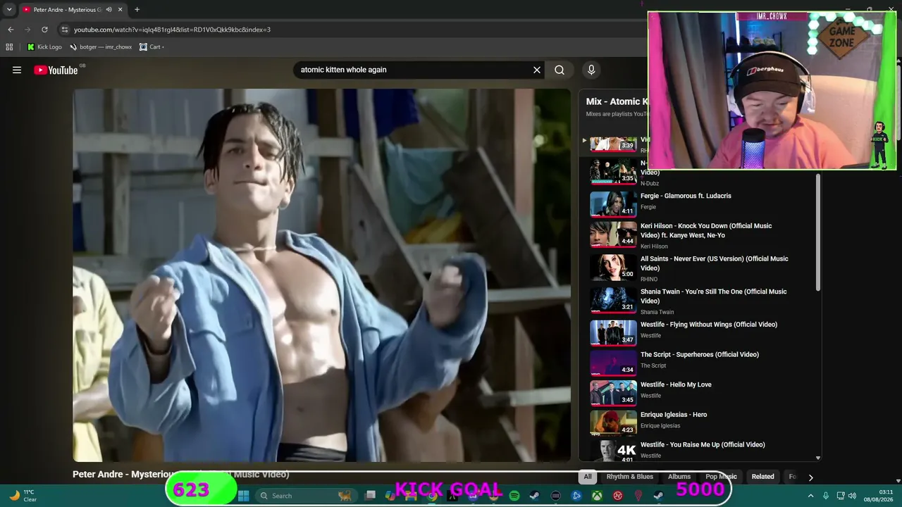902x507 pixels.
Task: Open the YouTube guide hamburger menu
Action: (x=17, y=70)
